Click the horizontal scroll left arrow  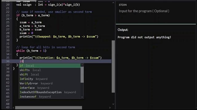coord(14,108)
